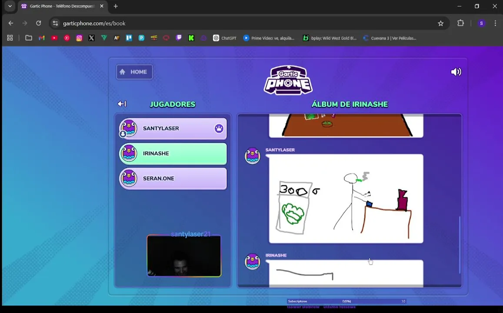This screenshot has height=313, width=503.
Task: Reload the Gartic Phone page
Action: pos(39,23)
